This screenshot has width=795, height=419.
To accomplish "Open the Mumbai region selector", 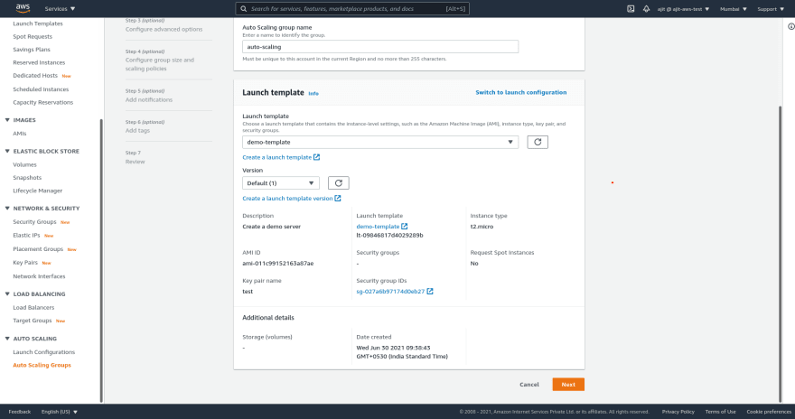I will click(734, 9).
